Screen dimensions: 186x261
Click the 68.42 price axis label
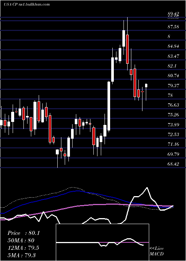click(173, 164)
